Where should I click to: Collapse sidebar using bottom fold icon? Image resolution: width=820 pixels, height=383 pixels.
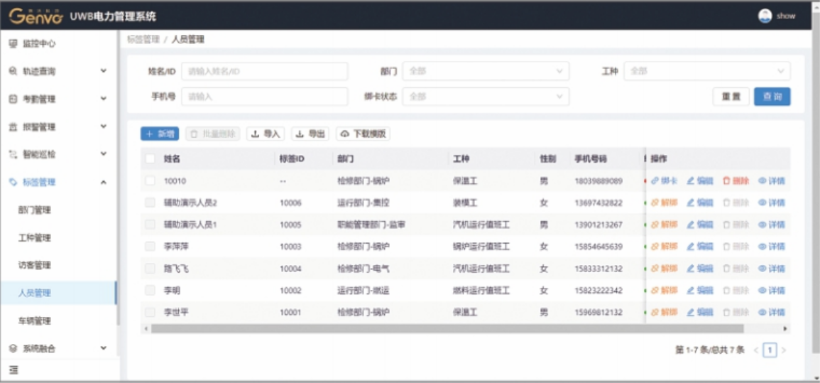[13, 370]
